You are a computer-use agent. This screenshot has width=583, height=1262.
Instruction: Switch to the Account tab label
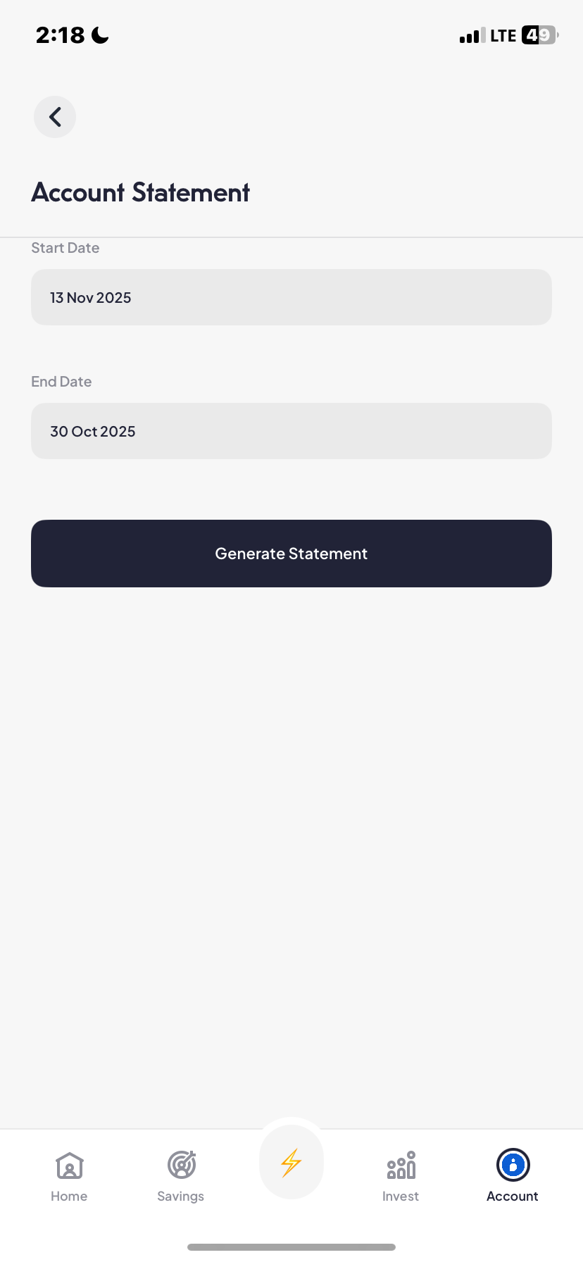(x=512, y=1196)
